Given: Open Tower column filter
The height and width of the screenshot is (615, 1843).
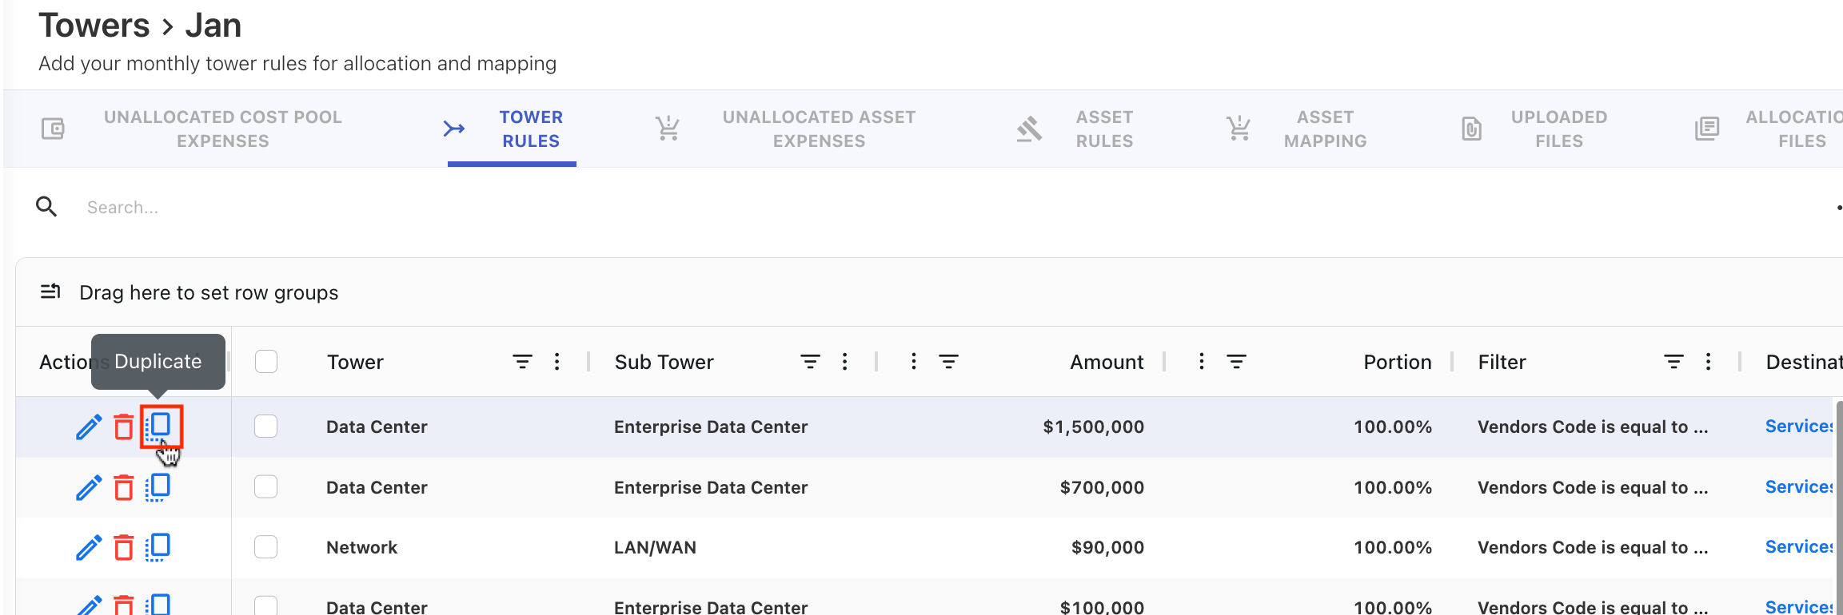Looking at the screenshot, I should (x=522, y=362).
